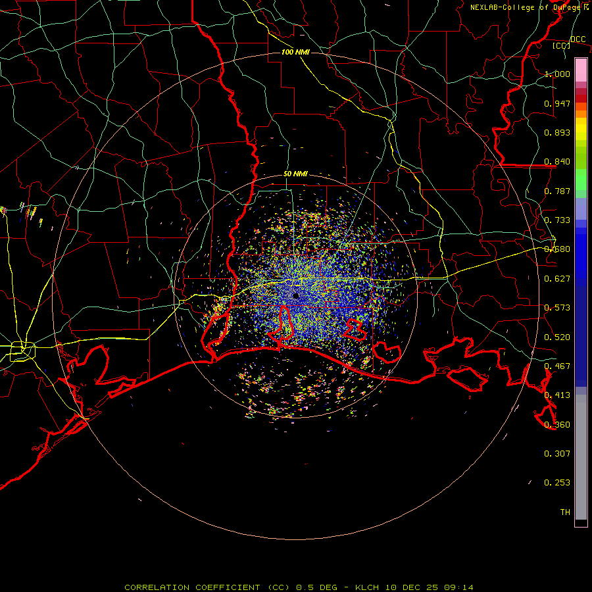
Task: Click the KLCH radar site black dot
Action: pos(295,296)
